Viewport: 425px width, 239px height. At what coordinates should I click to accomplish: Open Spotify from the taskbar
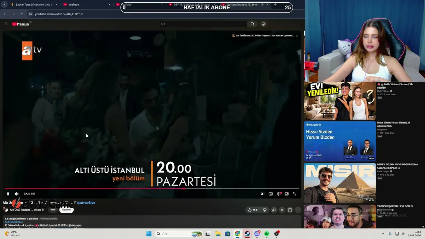pyautogui.click(x=267, y=234)
